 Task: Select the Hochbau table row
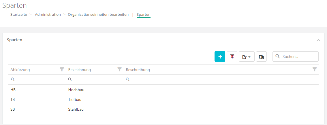(x=76, y=90)
